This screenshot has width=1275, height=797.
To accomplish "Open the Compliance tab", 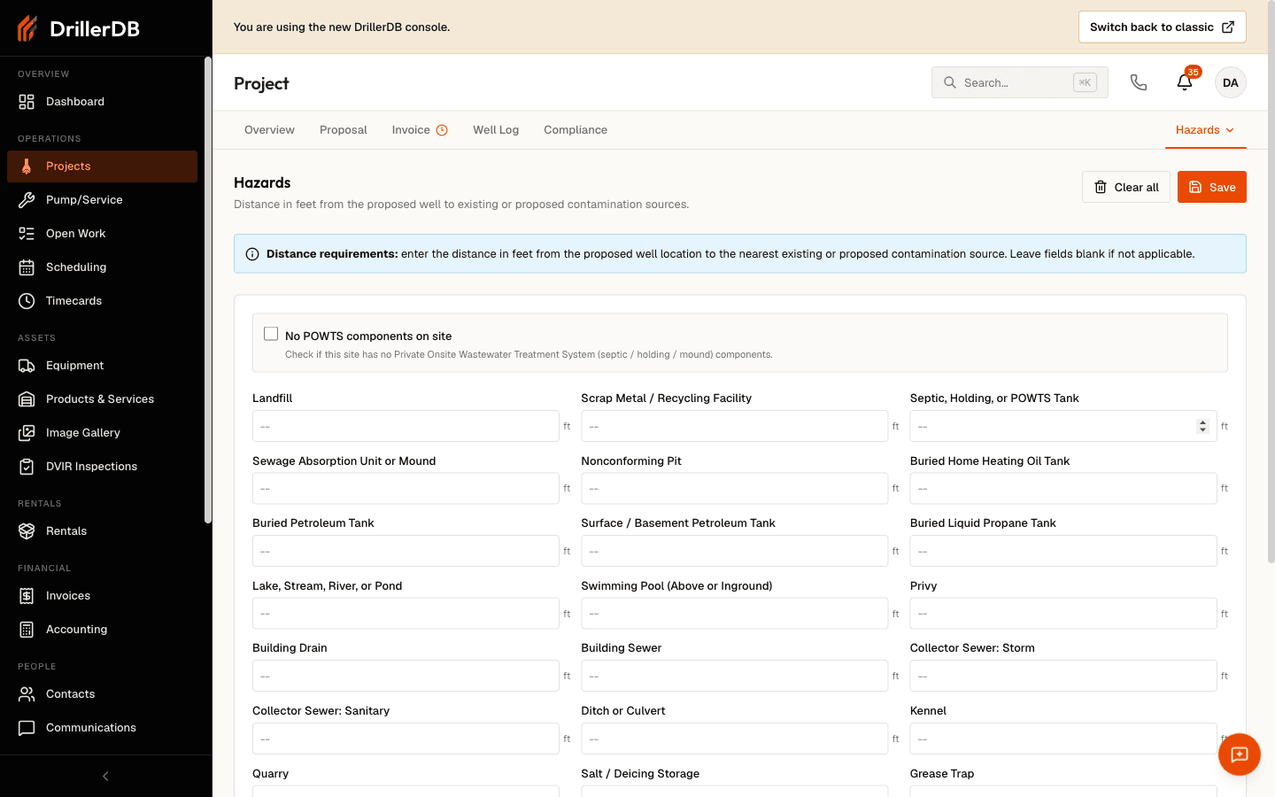I will (x=576, y=130).
